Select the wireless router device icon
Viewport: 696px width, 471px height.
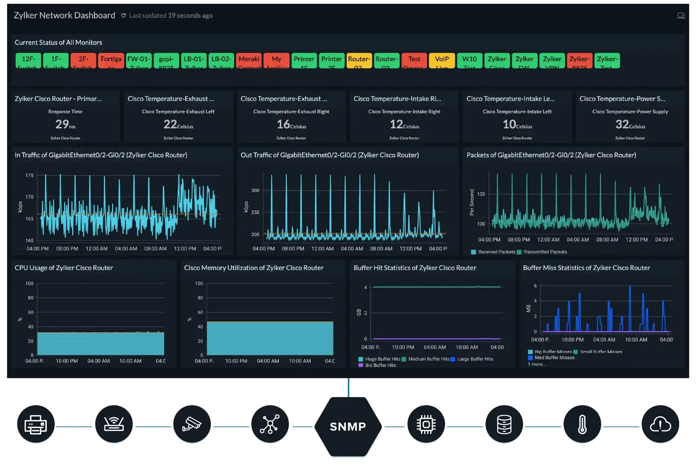[x=114, y=425]
